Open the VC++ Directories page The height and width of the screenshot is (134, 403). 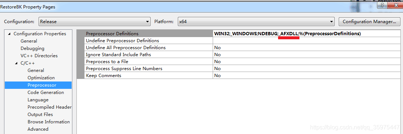39,56
